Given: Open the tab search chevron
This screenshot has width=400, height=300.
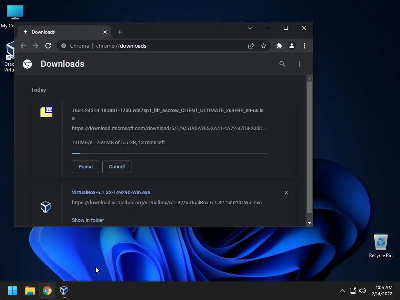Looking at the screenshot, I should (250, 28).
